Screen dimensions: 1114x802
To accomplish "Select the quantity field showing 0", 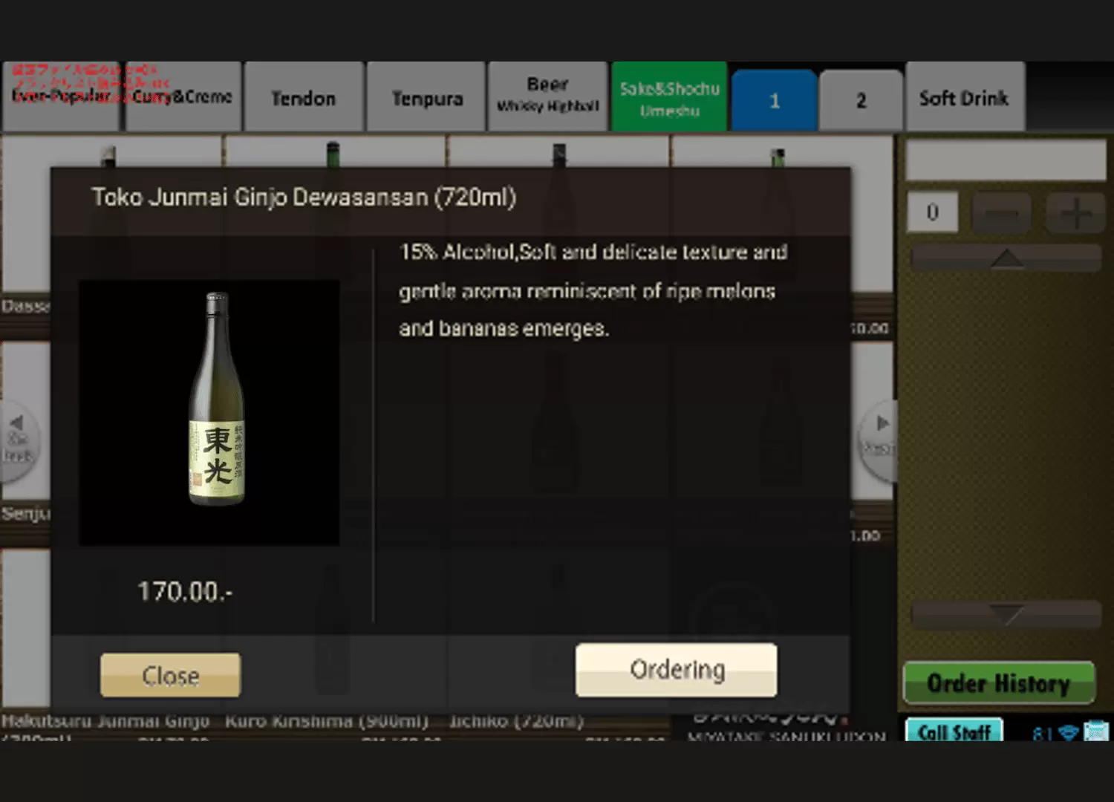I will 933,213.
